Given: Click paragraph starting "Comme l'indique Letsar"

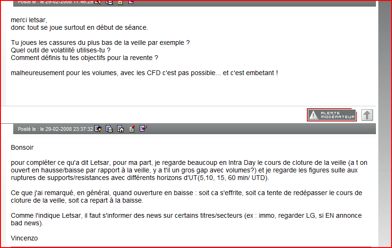Looking at the screenshot, I should tap(186, 219).
